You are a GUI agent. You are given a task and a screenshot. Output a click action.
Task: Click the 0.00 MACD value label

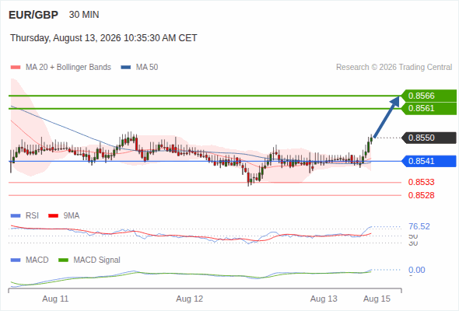(x=416, y=270)
